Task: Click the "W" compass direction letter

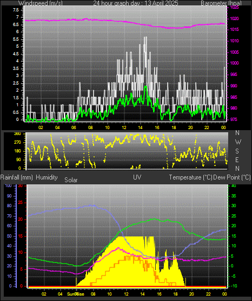Action: [x=238, y=142]
